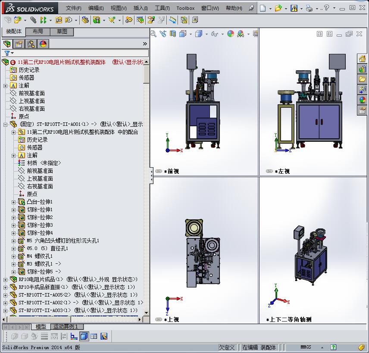Open the filter funnel dropdown above the tree
369x353 pixels.
pyautogui.click(x=9, y=53)
